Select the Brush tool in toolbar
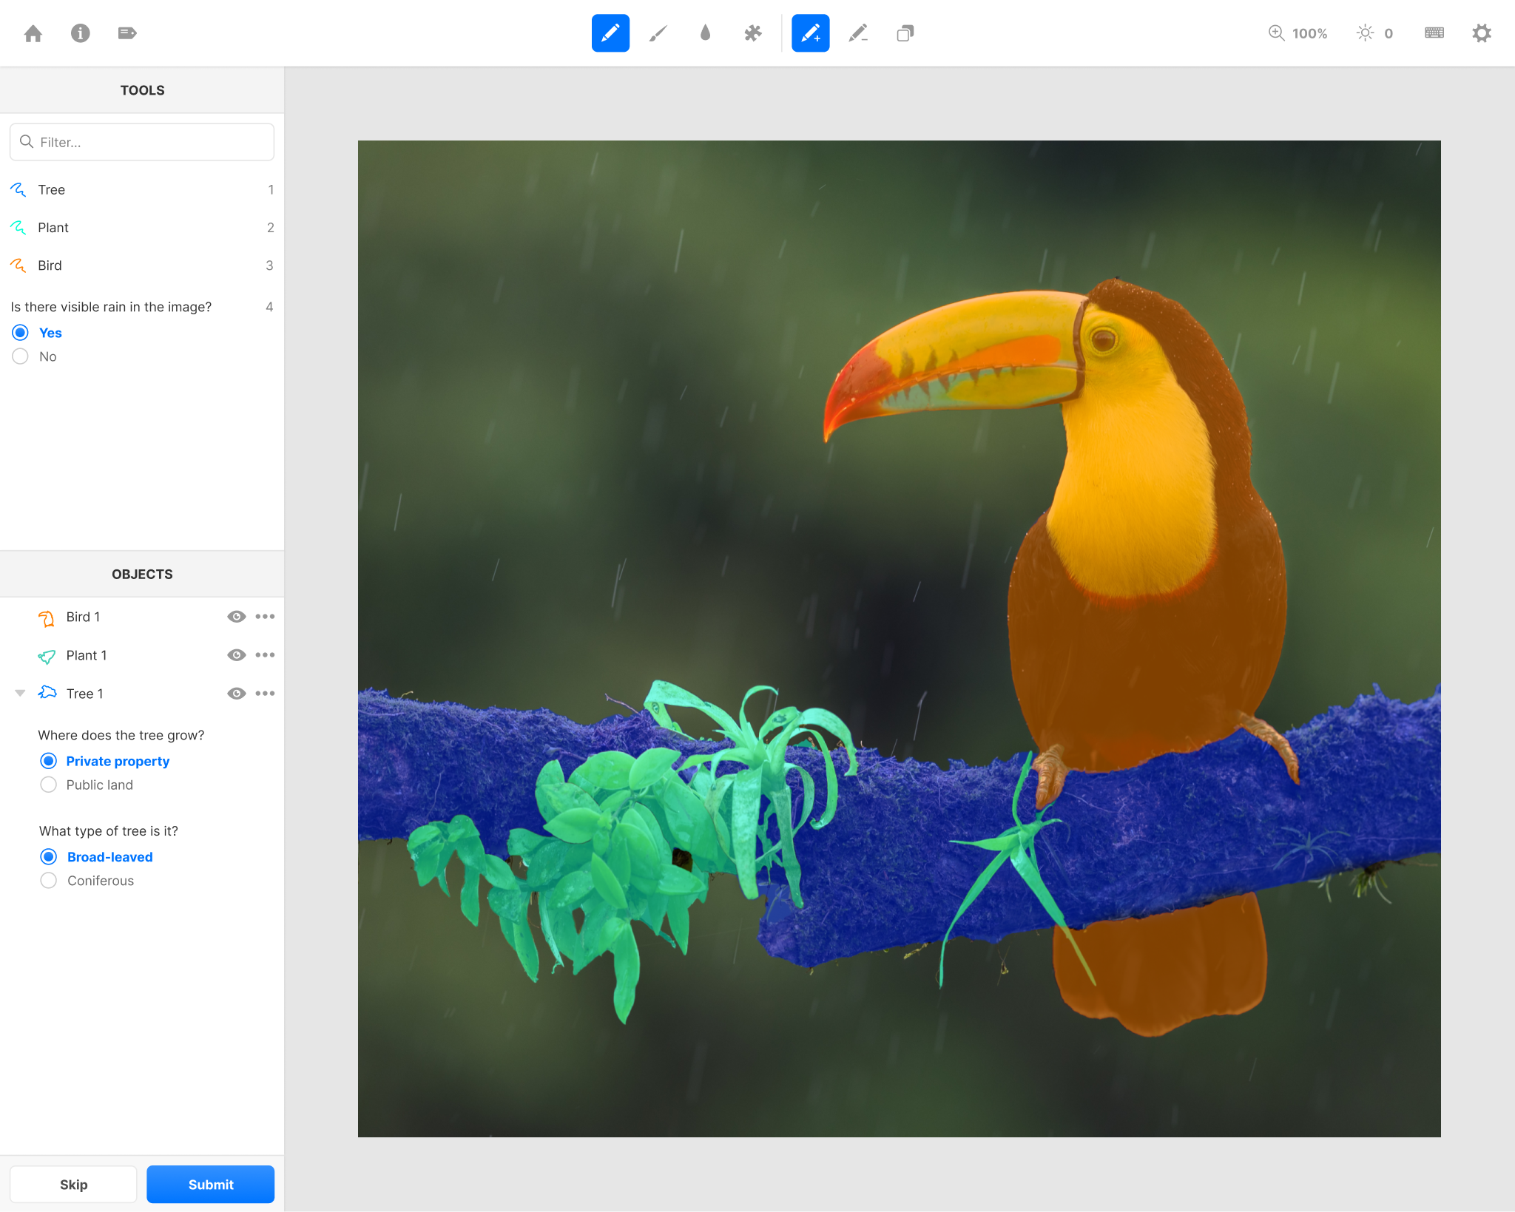 click(x=657, y=33)
